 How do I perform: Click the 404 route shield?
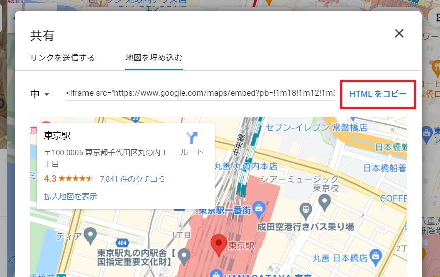coord(122,243)
